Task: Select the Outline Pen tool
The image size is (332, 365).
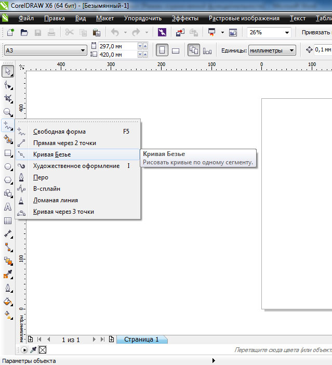Action: click(8, 288)
